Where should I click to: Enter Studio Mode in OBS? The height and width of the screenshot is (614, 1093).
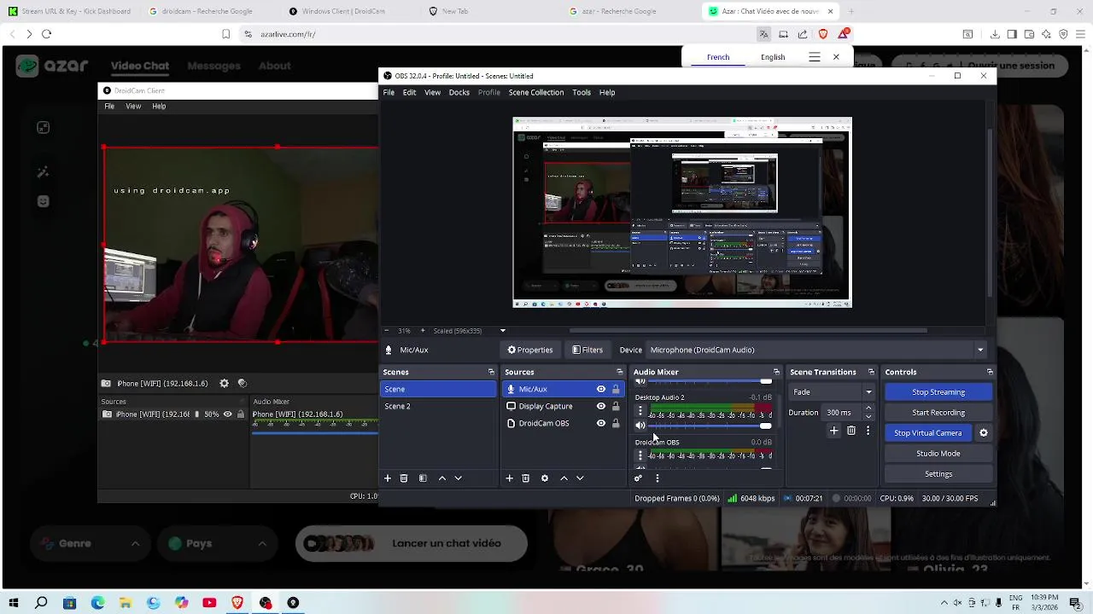(938, 454)
